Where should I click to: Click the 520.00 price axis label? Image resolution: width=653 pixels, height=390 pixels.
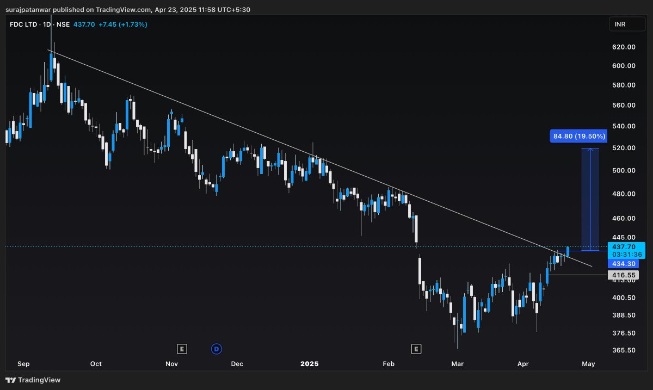(x=624, y=148)
